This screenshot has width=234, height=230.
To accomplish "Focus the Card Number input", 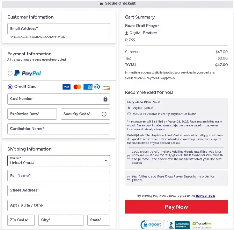I will (x=55, y=99).
